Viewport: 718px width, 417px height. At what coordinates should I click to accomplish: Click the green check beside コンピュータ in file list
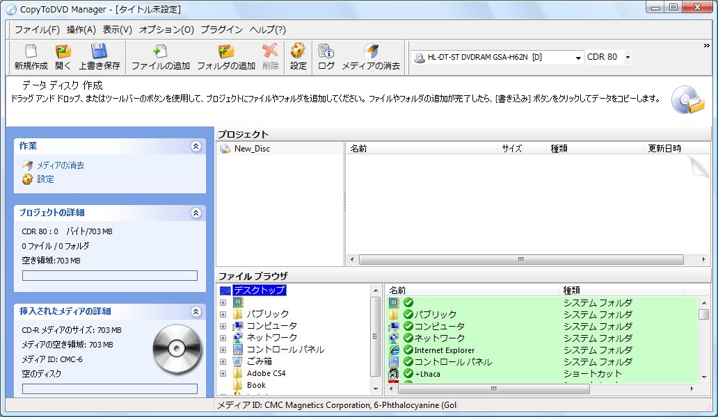[408, 327]
